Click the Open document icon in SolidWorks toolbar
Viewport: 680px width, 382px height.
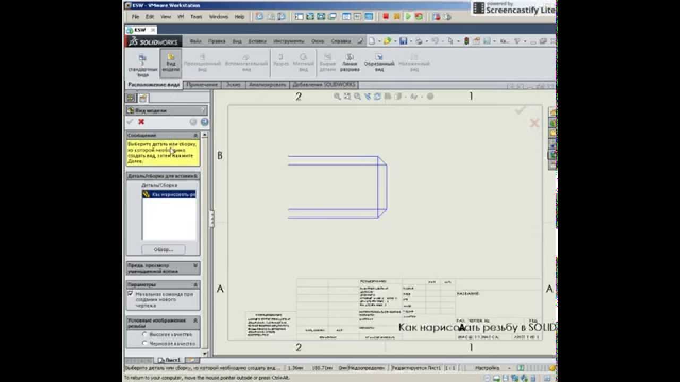[x=387, y=41]
